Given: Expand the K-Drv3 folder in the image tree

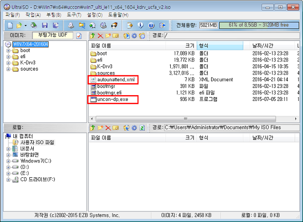Looking at the screenshot, I should pyautogui.click(x=8, y=63).
